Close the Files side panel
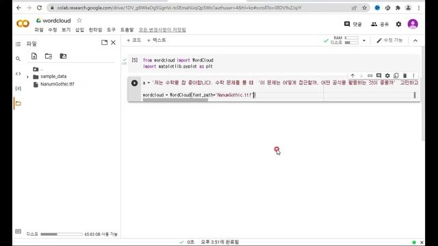This screenshot has height=246, width=438. pos(113,42)
